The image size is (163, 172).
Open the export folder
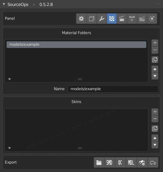pyautogui.click(x=99, y=162)
